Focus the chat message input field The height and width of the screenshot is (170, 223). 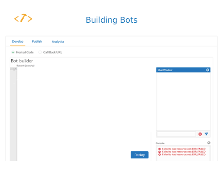177,134
